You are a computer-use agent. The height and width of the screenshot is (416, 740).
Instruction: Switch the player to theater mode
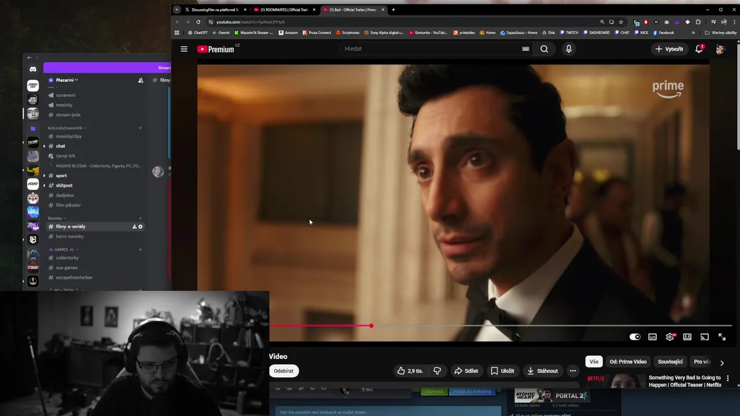click(x=687, y=337)
